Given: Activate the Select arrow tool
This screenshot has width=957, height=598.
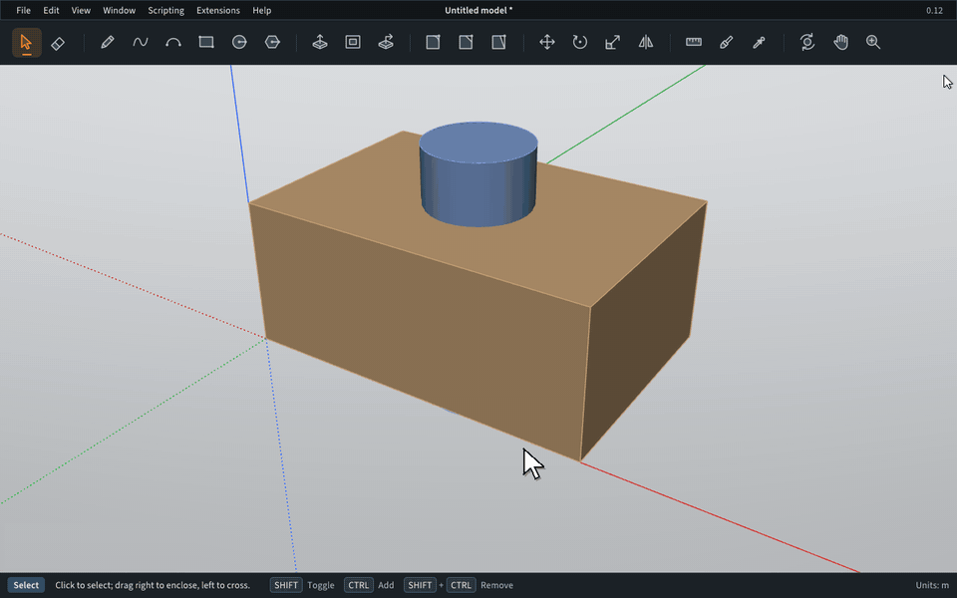Looking at the screenshot, I should (26, 42).
